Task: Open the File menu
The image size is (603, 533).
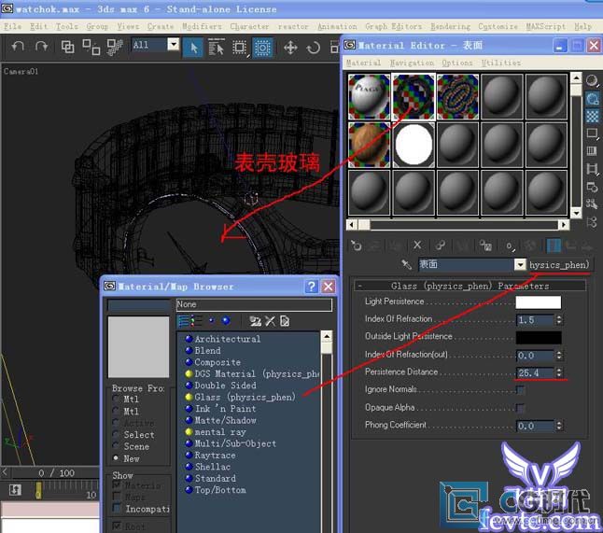Action: coord(12,26)
